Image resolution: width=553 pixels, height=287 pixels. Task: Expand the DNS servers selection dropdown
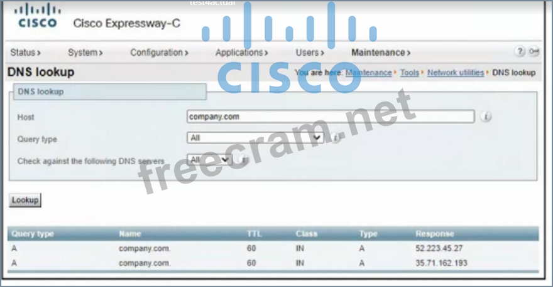(209, 160)
